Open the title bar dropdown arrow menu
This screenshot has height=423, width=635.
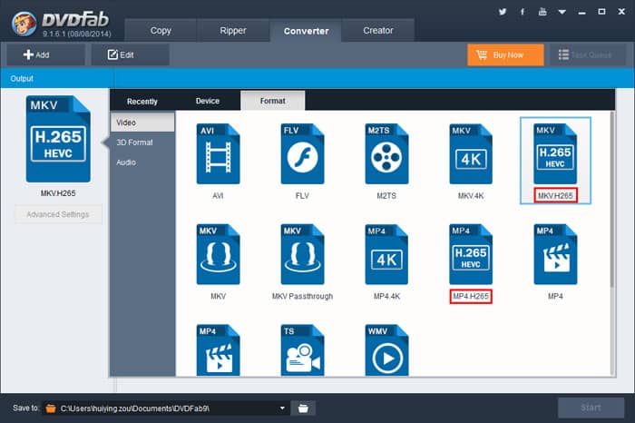coord(562,12)
